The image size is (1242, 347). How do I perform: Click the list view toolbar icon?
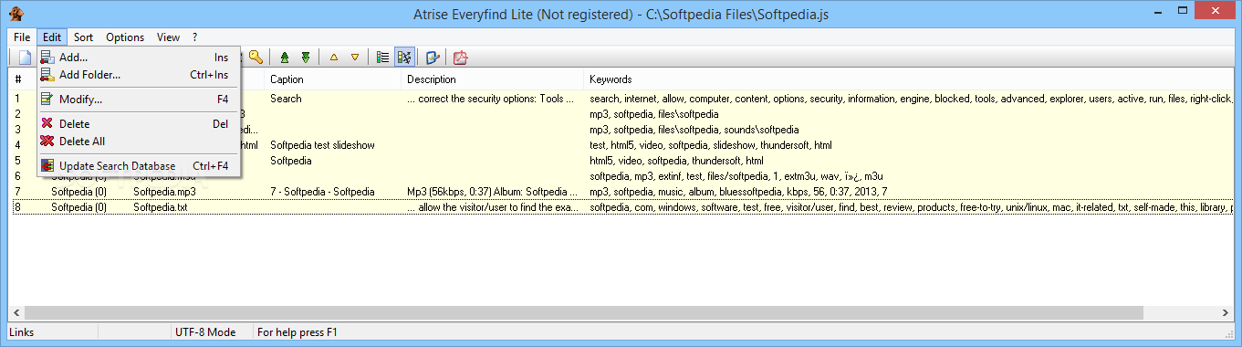click(383, 58)
